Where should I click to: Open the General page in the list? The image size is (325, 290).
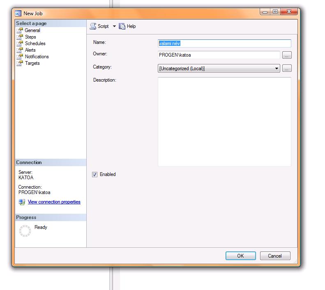pyautogui.click(x=32, y=30)
